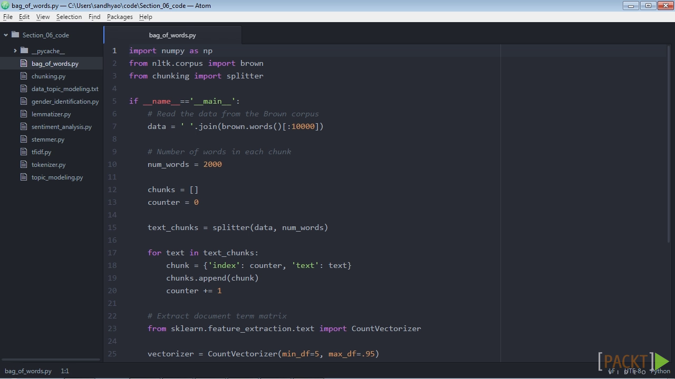Click the __pycache__ folder icon
Viewport: 675px width, 379px height.
click(24, 51)
